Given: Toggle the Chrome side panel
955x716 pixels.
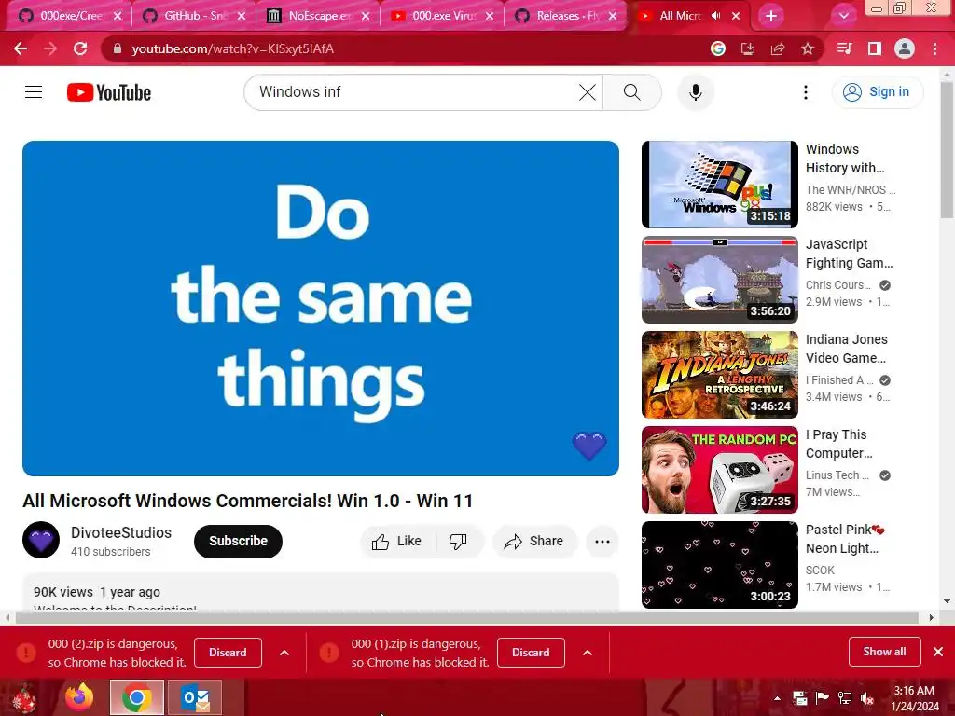Looking at the screenshot, I should click(x=874, y=48).
